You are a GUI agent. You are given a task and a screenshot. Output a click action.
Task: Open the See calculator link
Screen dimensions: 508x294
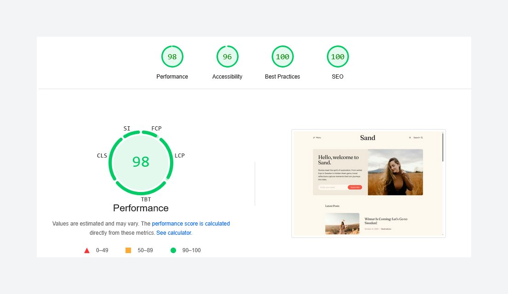coord(173,232)
